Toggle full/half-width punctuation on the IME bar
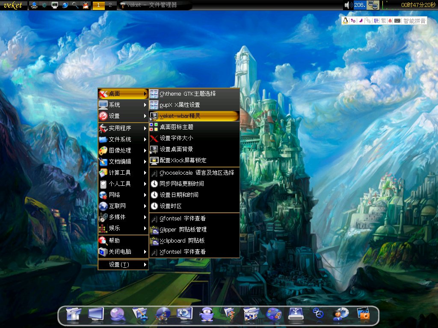 click(x=353, y=20)
